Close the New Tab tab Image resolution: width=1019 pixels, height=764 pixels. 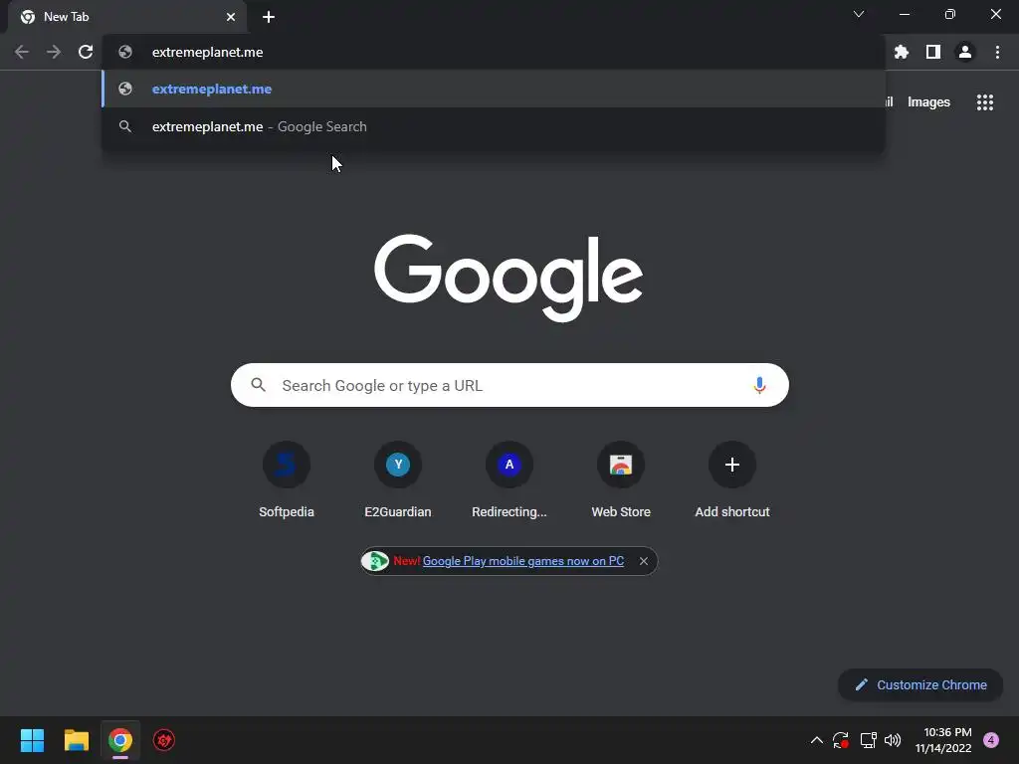pyautogui.click(x=231, y=17)
